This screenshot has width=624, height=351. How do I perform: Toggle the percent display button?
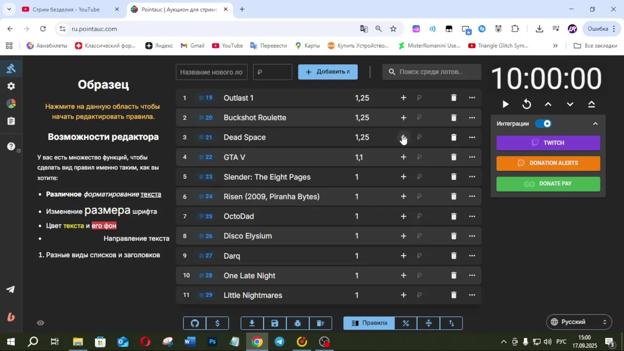coord(406,323)
